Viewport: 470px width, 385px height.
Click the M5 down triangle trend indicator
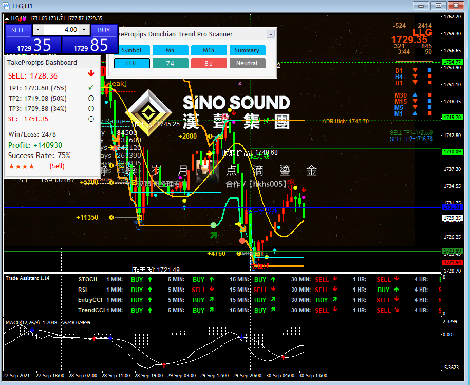tap(415, 107)
